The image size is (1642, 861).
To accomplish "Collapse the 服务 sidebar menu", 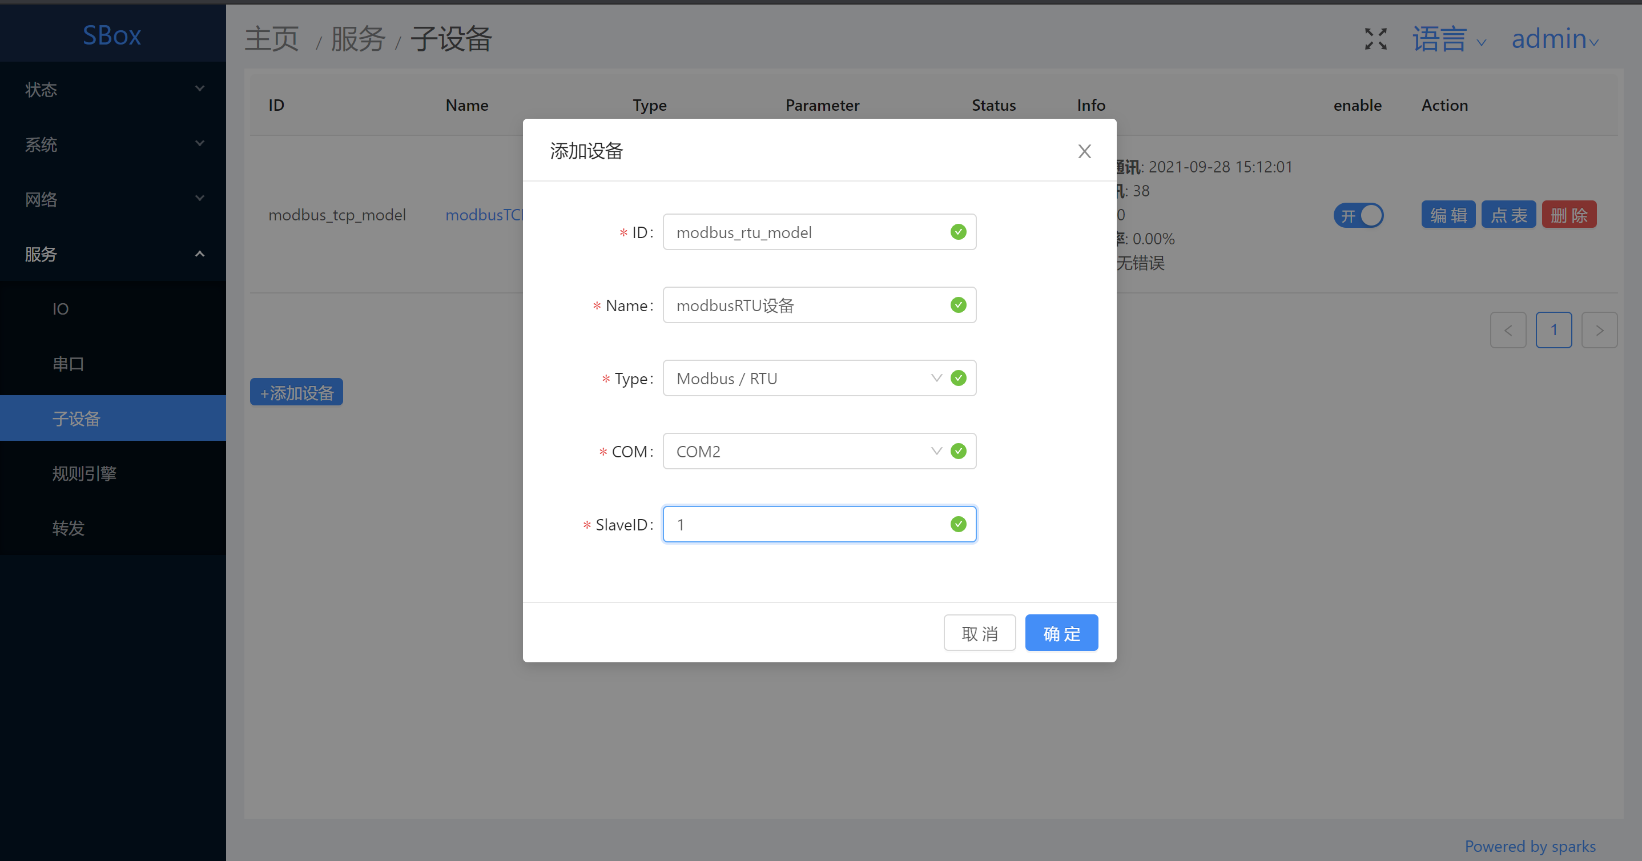I will point(113,254).
